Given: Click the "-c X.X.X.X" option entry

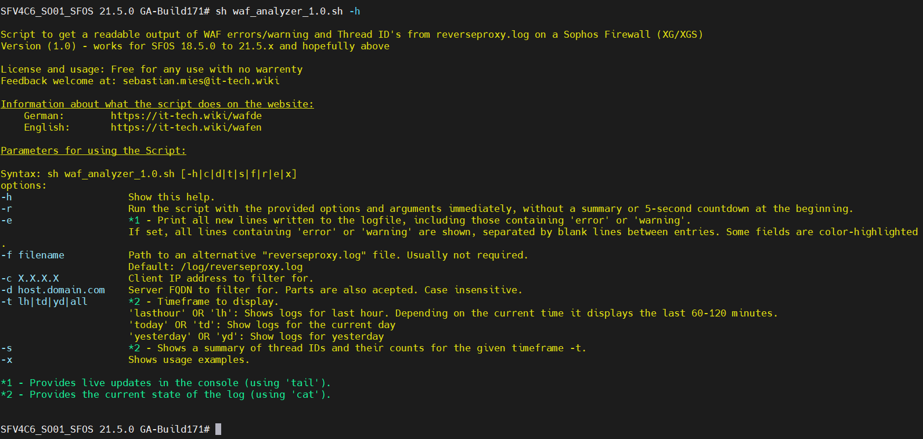Looking at the screenshot, I should pyautogui.click(x=30, y=278).
